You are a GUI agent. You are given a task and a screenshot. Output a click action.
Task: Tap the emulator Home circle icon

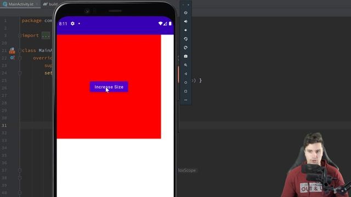click(185, 83)
